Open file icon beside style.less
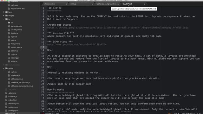Viewport: 203px width, 114px height. (9, 5)
